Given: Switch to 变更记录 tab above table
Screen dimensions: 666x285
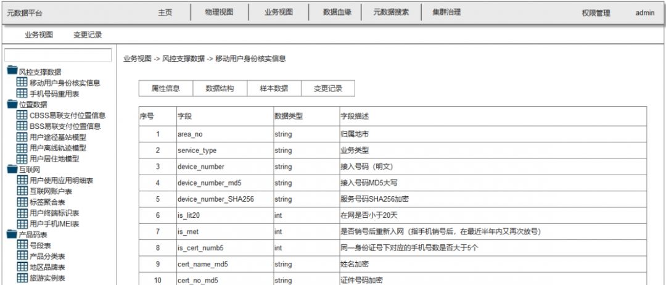Looking at the screenshot, I should 328,88.
